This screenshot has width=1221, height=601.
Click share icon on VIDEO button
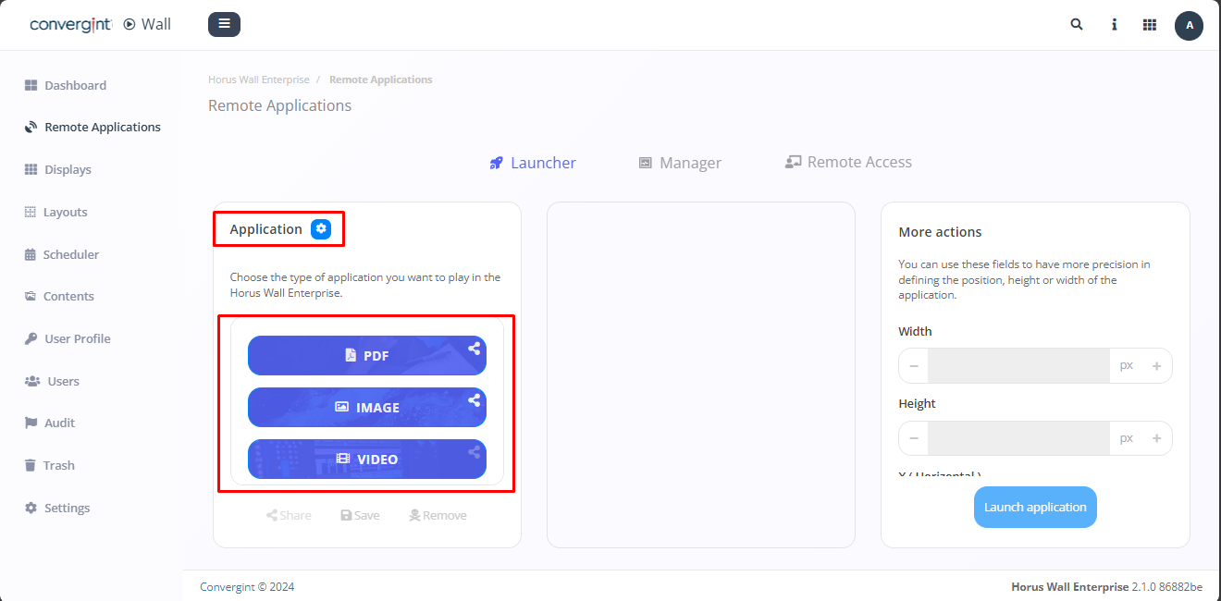pyautogui.click(x=474, y=452)
